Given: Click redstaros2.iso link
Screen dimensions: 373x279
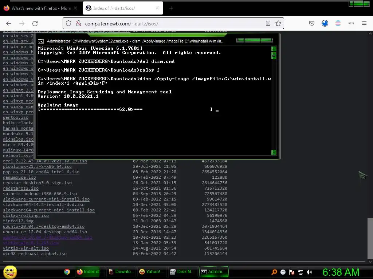Looking at the screenshot, I should click(x=21, y=189).
